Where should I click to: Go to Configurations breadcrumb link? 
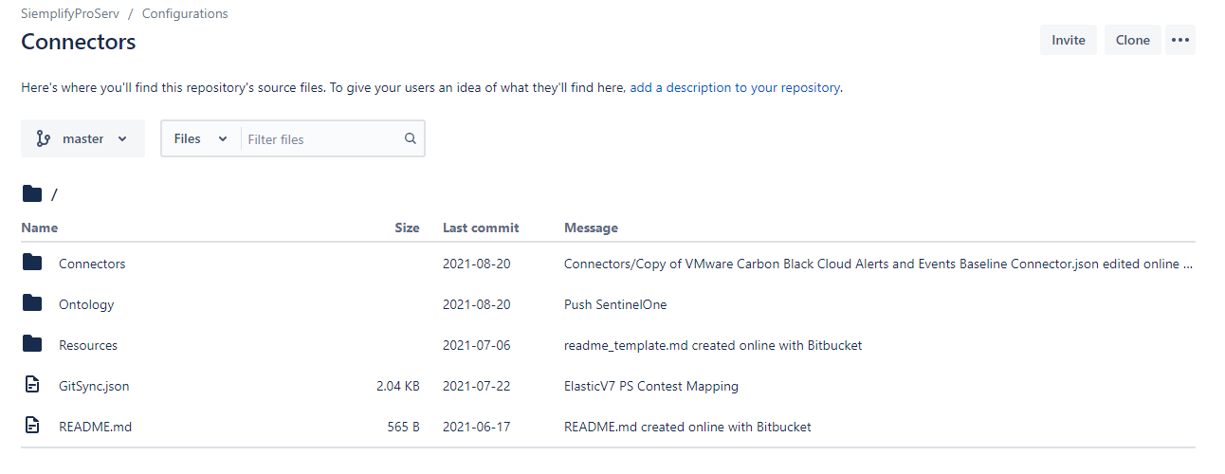[185, 14]
